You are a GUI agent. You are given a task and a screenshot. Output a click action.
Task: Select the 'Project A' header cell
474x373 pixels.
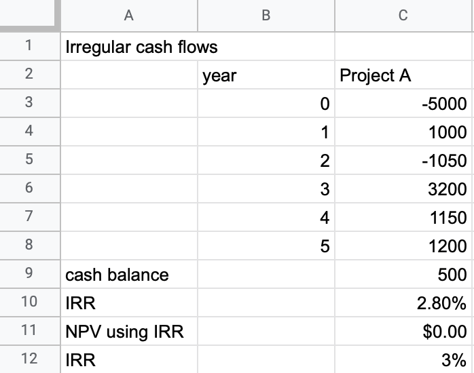click(x=403, y=75)
